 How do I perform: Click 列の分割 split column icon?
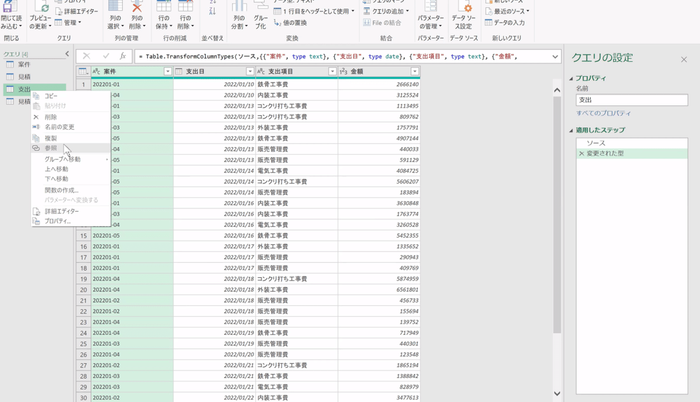[x=239, y=6]
